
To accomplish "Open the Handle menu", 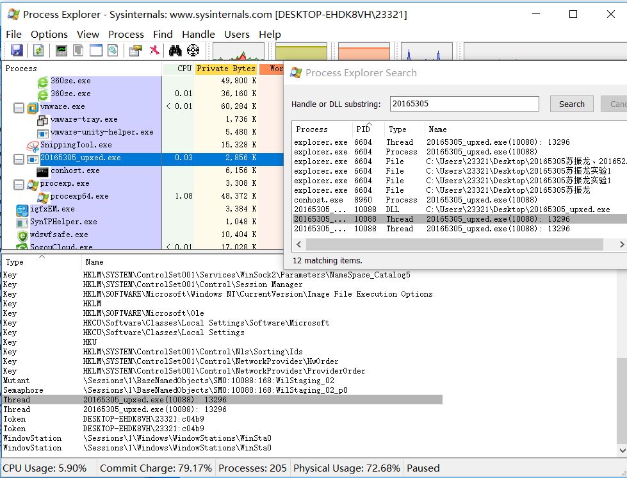I will coord(199,35).
